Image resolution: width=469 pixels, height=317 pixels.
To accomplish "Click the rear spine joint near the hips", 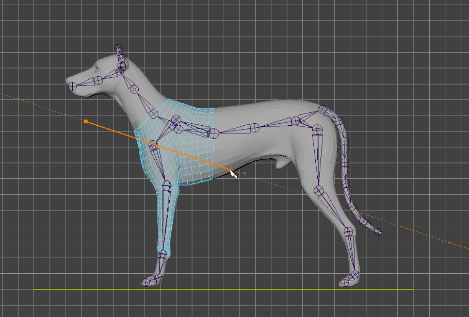I will 295,121.
